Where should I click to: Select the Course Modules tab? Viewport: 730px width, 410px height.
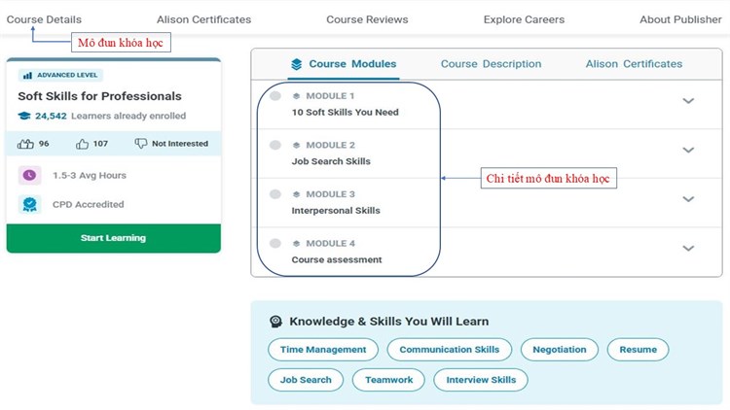tap(344, 64)
